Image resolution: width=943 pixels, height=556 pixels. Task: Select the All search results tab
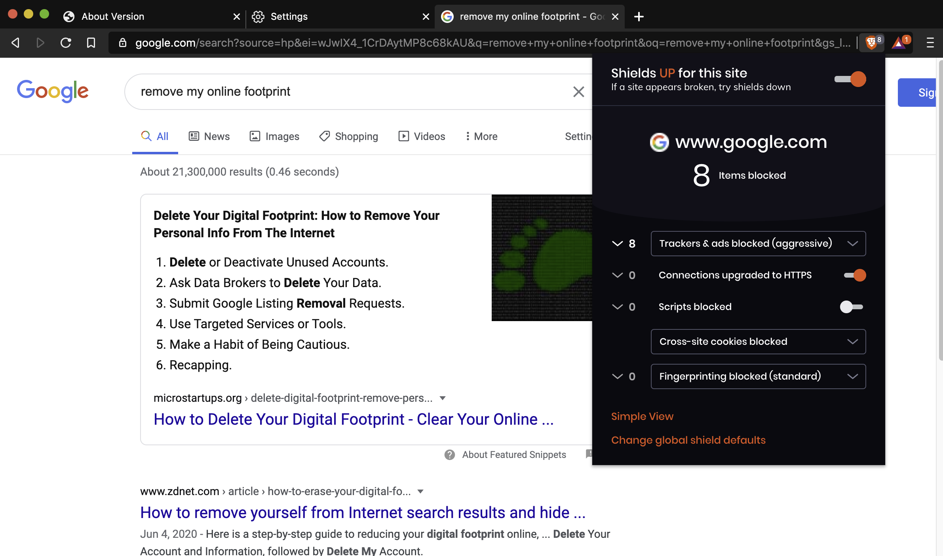coord(155,137)
